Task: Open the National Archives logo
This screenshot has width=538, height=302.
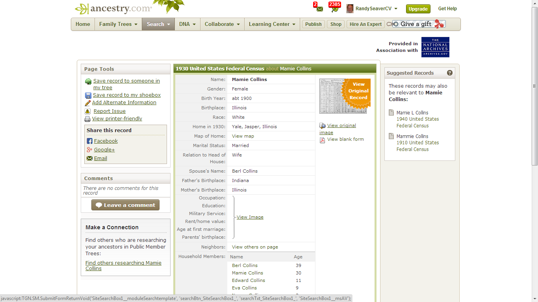Action: [435, 47]
